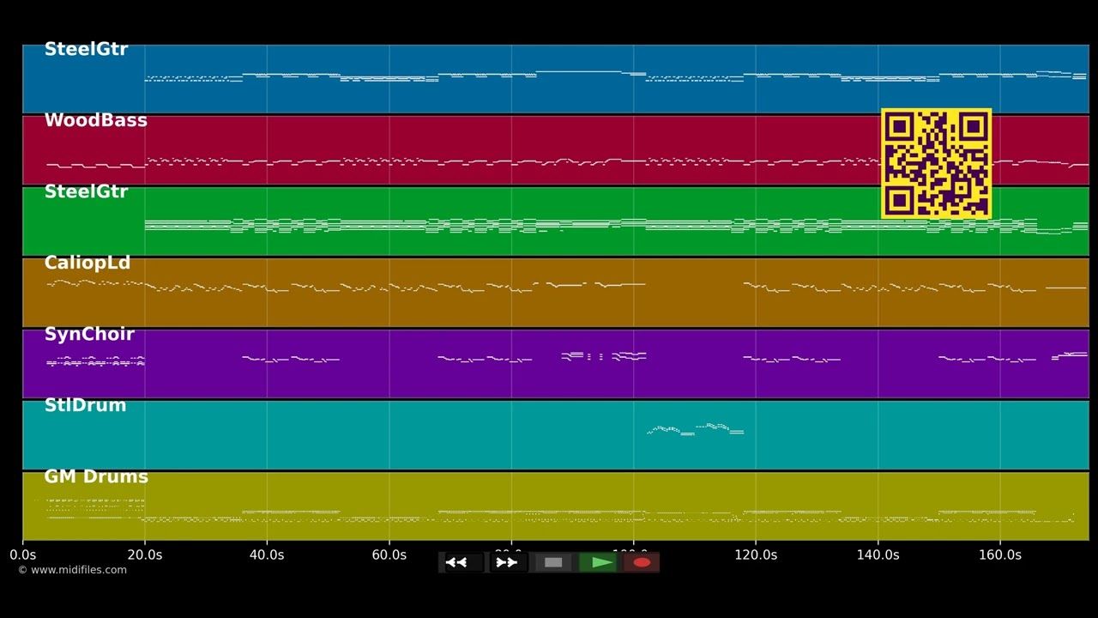
Task: Click the 60.0s timeline marker
Action: [389, 555]
